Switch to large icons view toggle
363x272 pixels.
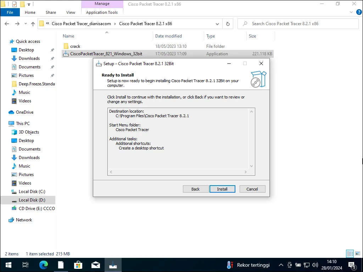pos(357,254)
